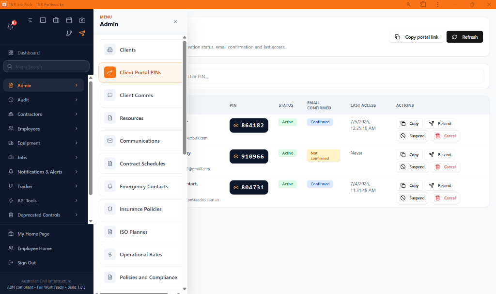
Task: Click the Client Portal PINs key icon
Action: (110, 73)
